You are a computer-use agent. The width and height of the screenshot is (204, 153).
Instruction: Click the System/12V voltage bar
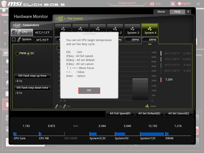(x=152, y=134)
